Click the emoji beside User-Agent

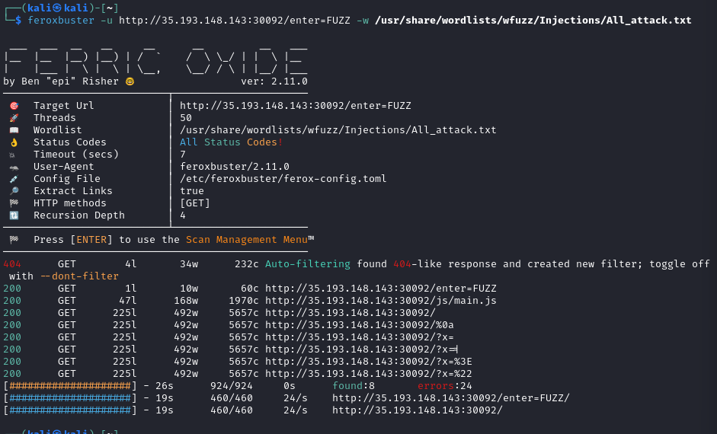pos(14,168)
